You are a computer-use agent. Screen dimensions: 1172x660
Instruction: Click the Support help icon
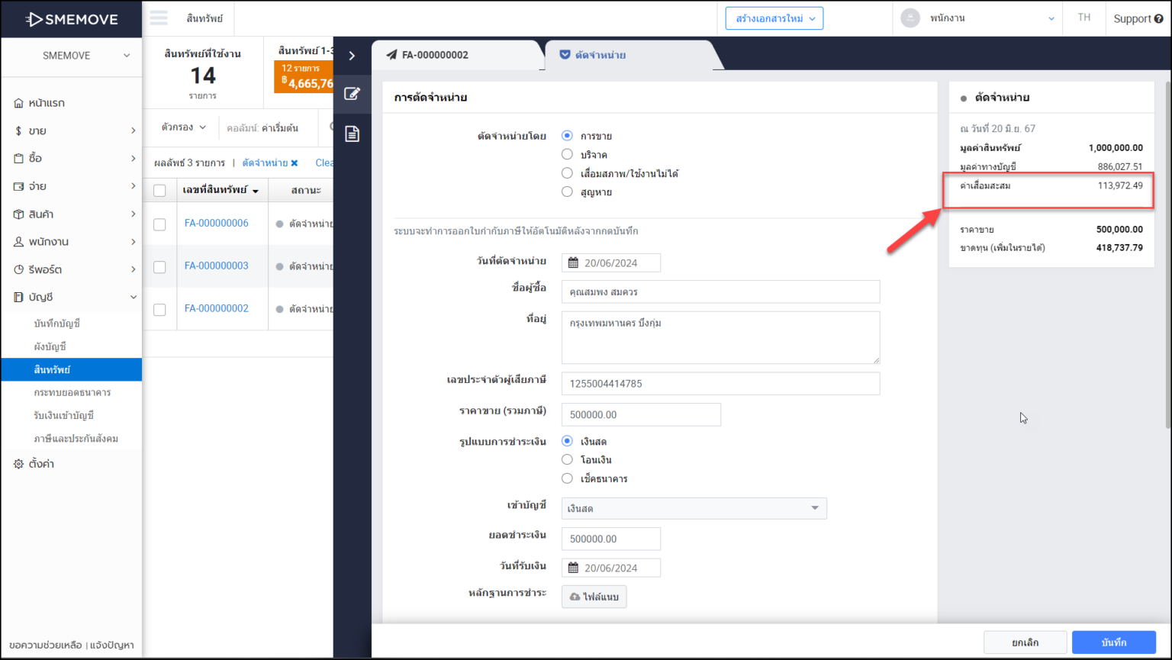1158,19
